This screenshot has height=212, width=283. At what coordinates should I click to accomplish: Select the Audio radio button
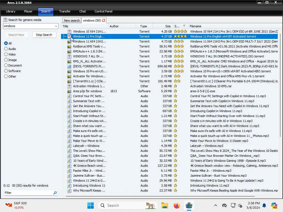(x=6, y=49)
